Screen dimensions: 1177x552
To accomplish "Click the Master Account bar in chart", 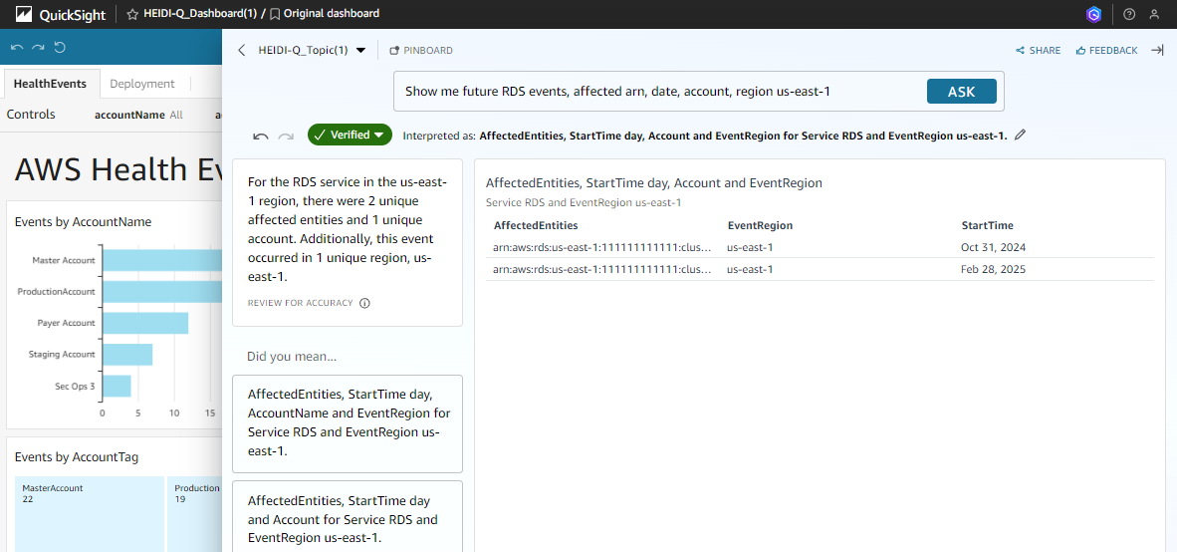I will point(162,260).
